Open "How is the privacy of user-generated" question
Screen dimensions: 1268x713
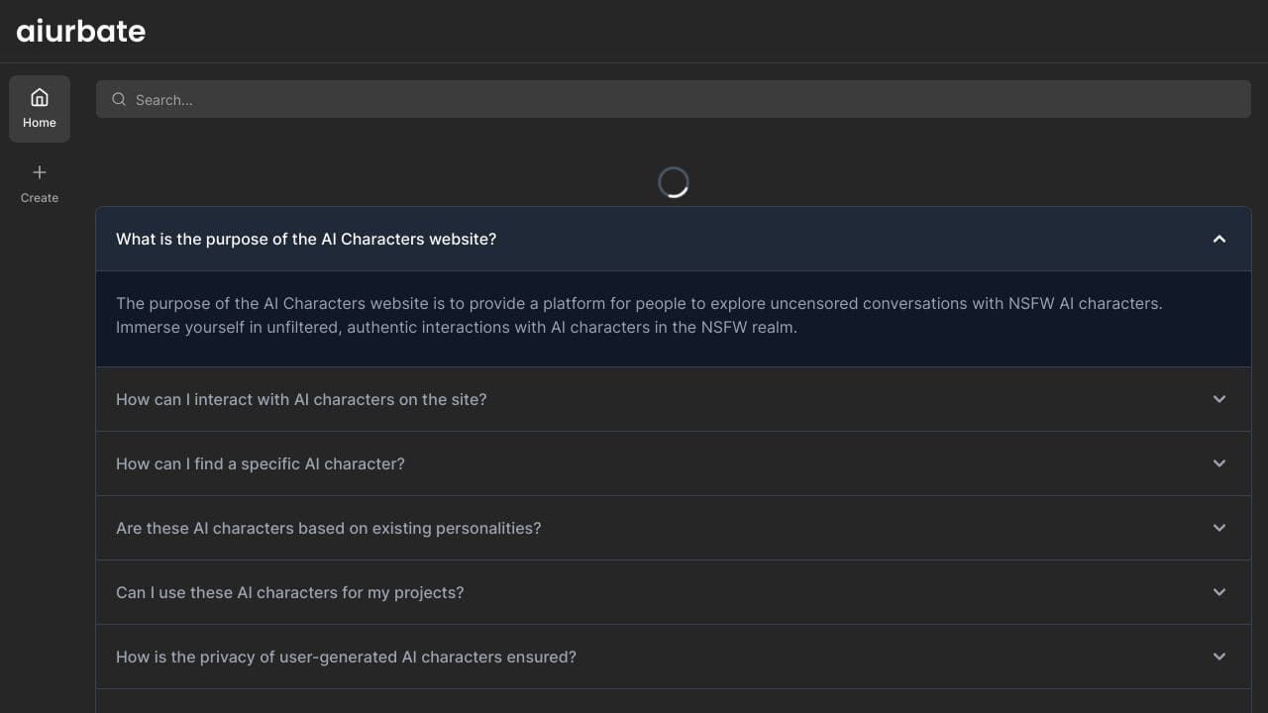(346, 657)
